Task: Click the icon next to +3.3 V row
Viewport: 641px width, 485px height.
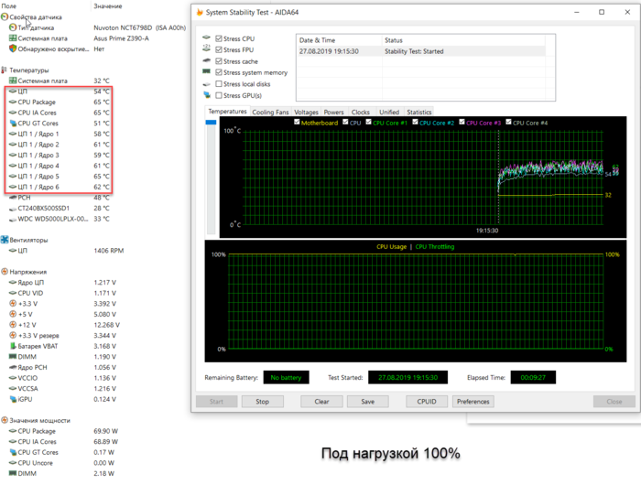Action: tap(13, 303)
